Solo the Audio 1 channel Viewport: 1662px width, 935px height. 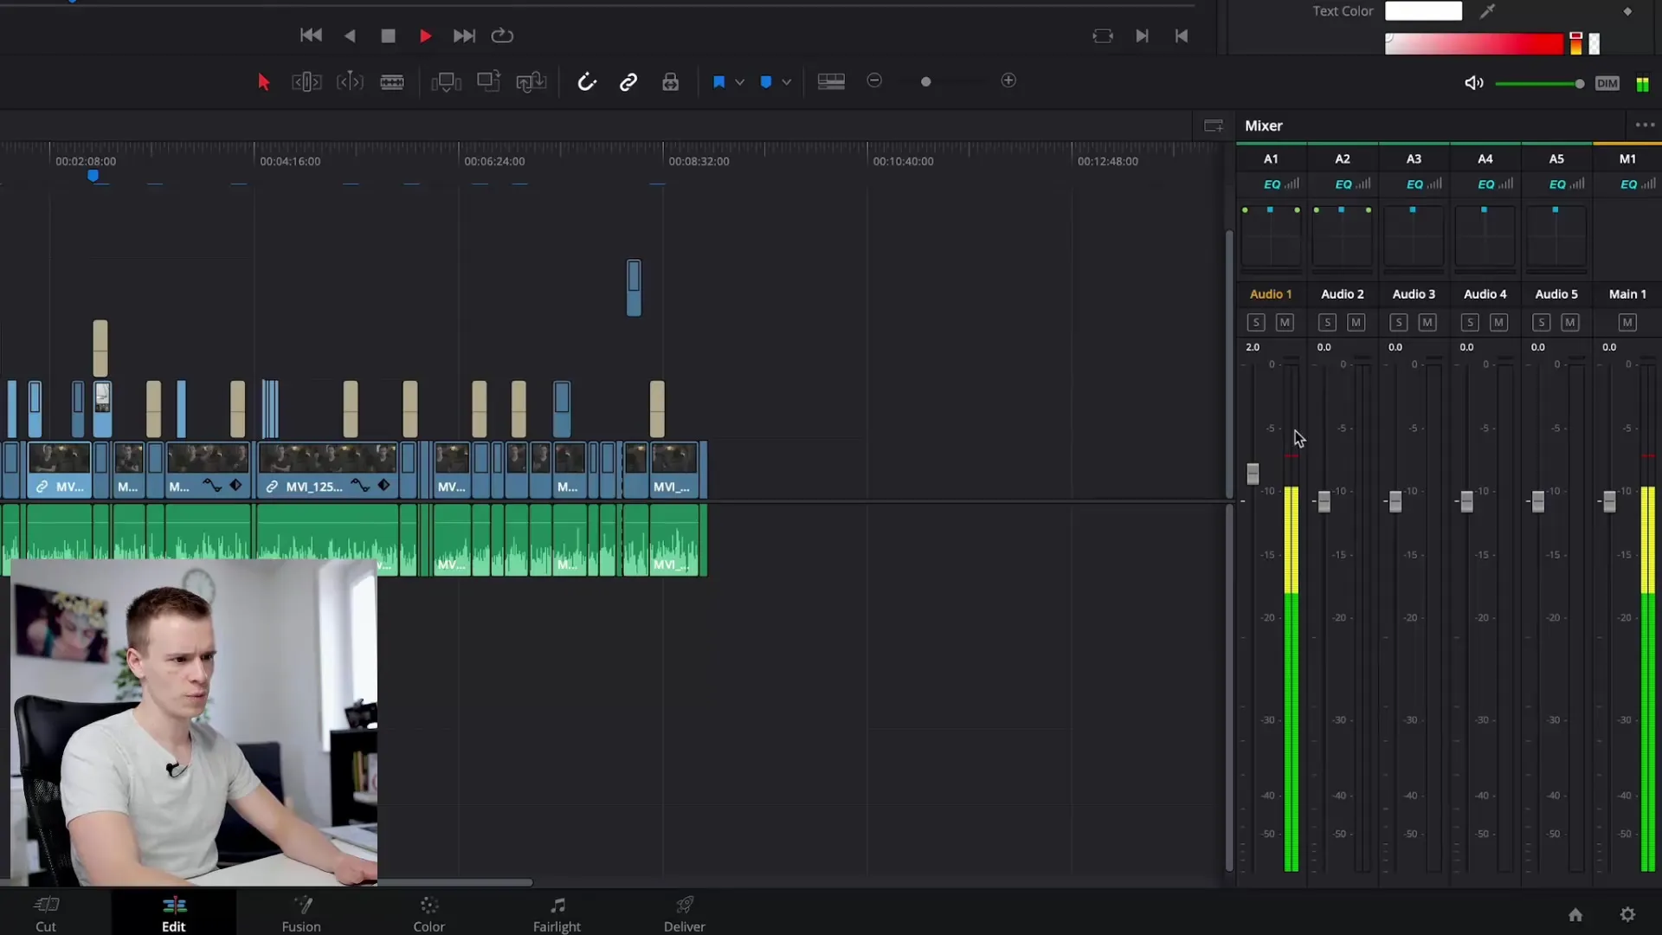tap(1256, 323)
